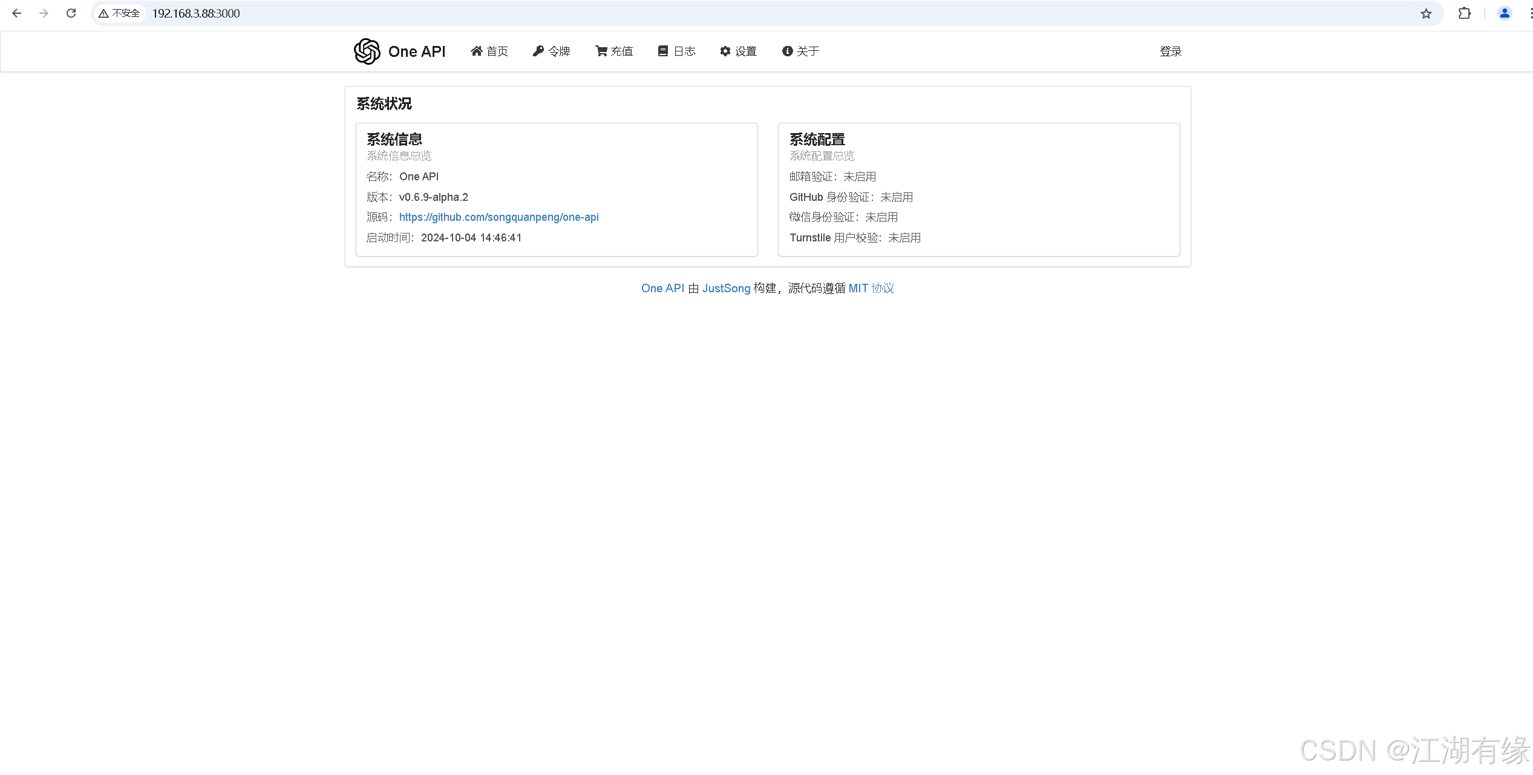Open the 设置 gear icon
Viewport: 1533px width, 775px height.
[x=725, y=51]
